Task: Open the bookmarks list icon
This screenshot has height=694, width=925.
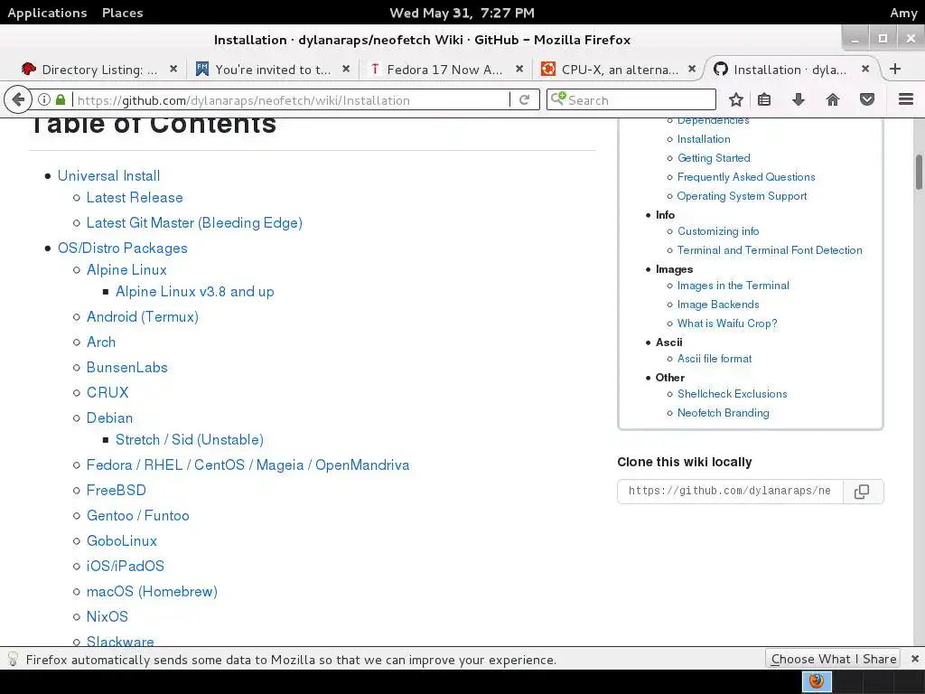Action: point(764,99)
